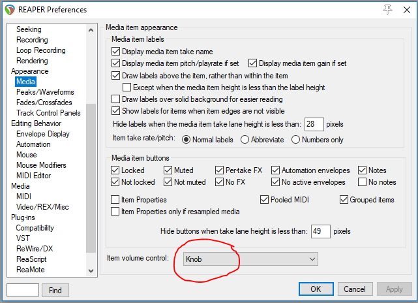Viewport: 418px width, 303px height.
Task: Pin the Preferences window with the pushpin
Action: (387, 10)
